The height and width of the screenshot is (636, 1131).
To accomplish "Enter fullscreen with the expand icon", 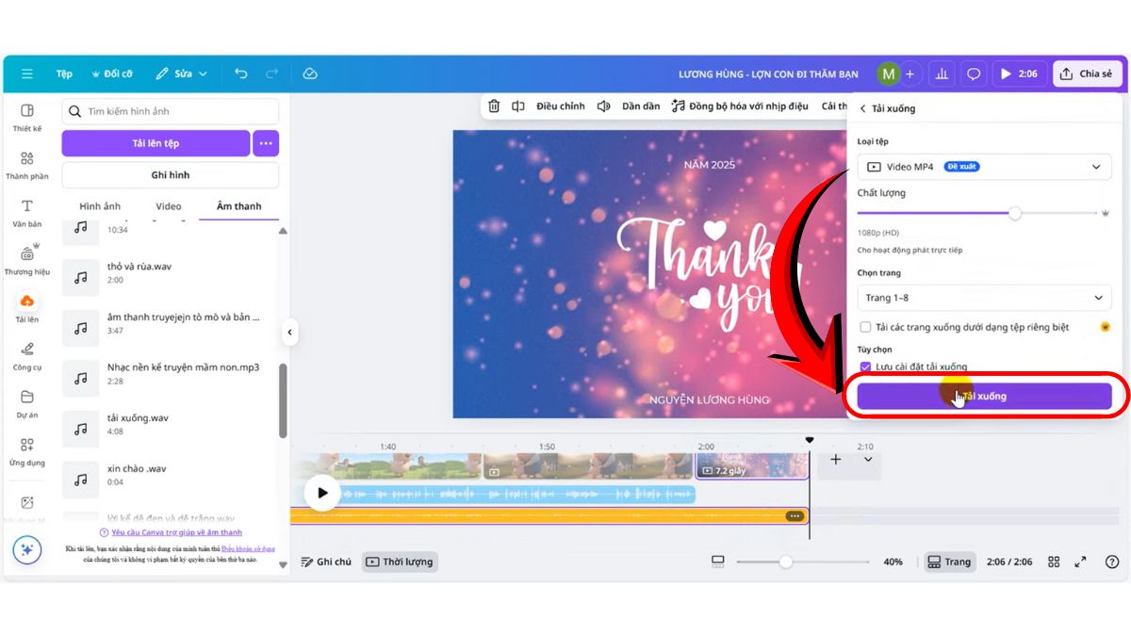I will [1080, 562].
